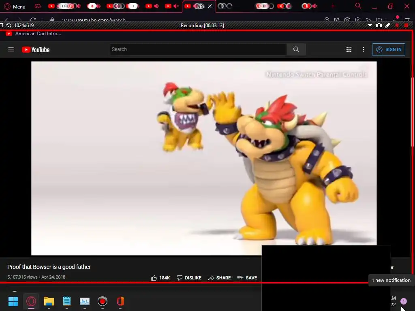Open the recorder draw pencil tool

pos(388,26)
